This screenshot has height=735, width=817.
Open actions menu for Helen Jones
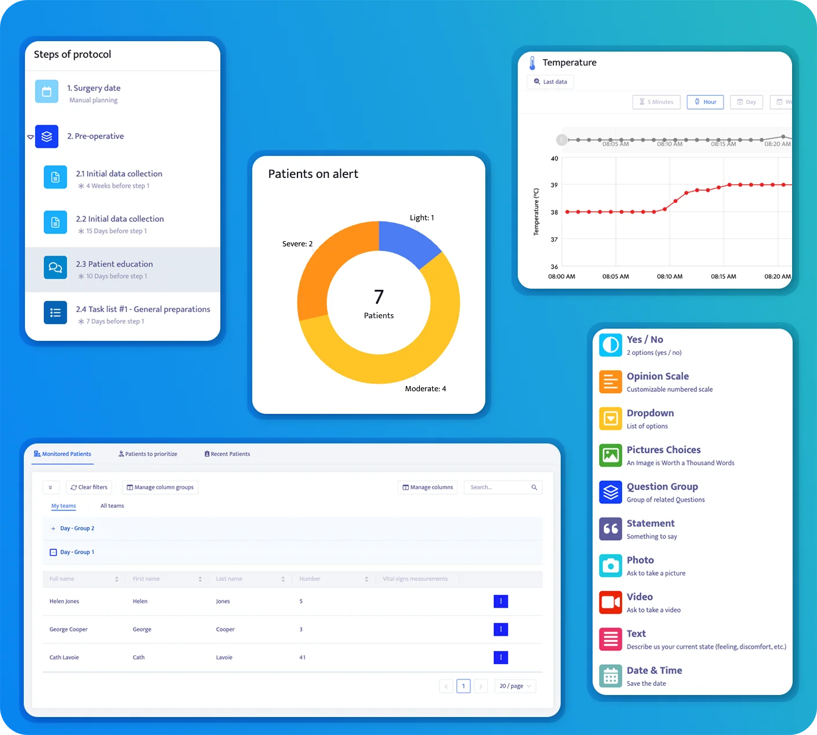(x=500, y=602)
